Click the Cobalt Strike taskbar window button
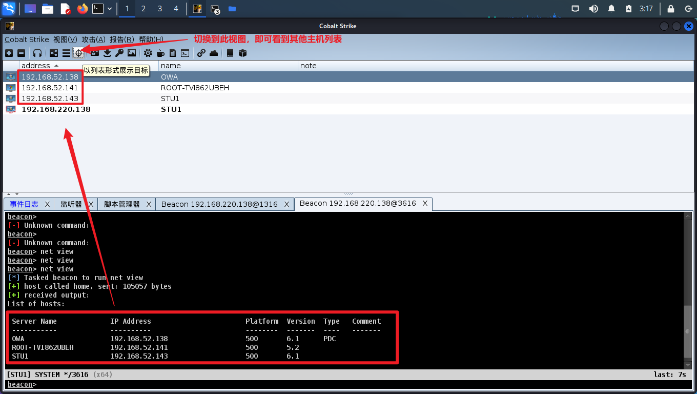697x394 pixels. pos(197,9)
